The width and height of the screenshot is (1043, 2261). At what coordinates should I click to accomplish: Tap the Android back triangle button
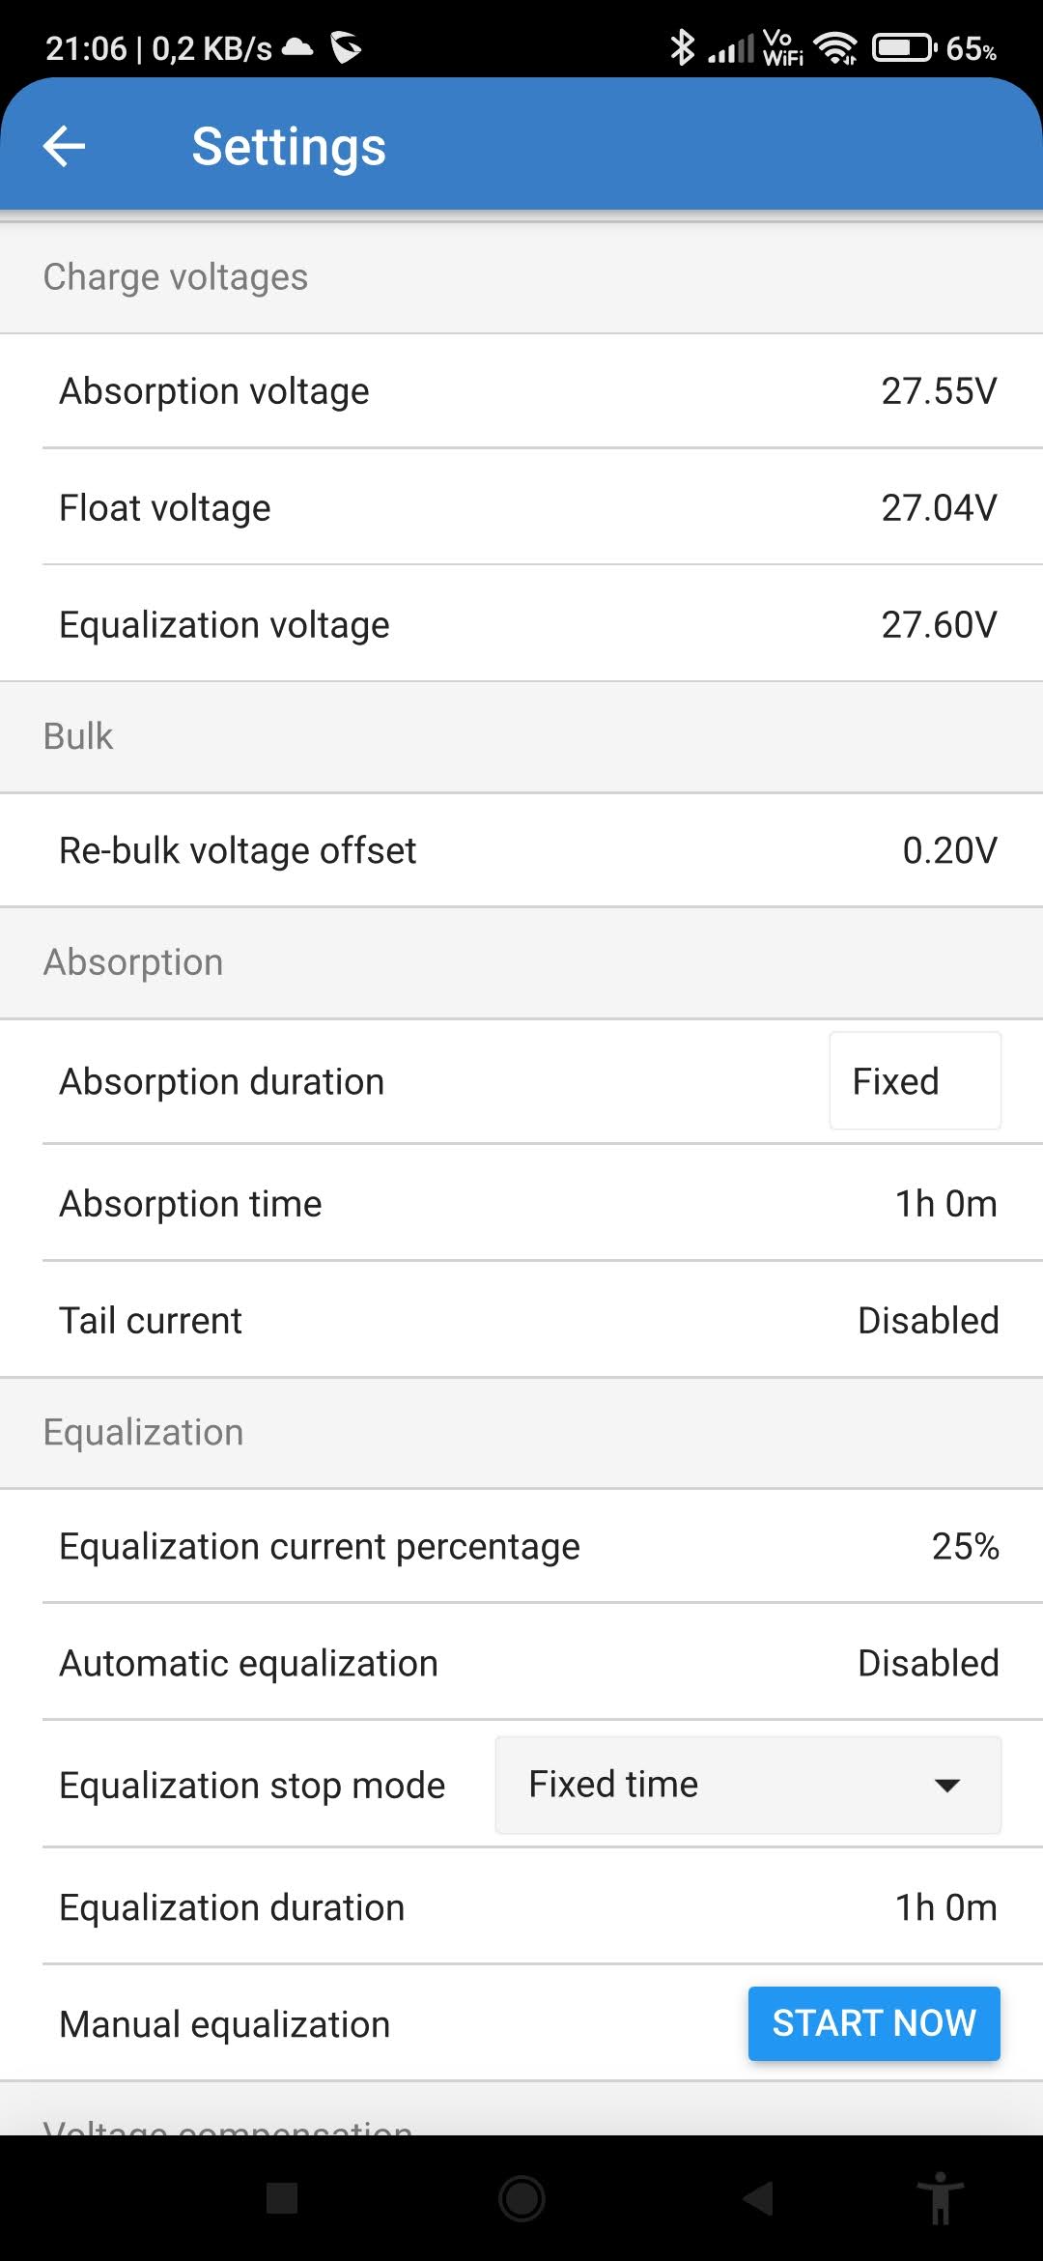click(759, 2198)
